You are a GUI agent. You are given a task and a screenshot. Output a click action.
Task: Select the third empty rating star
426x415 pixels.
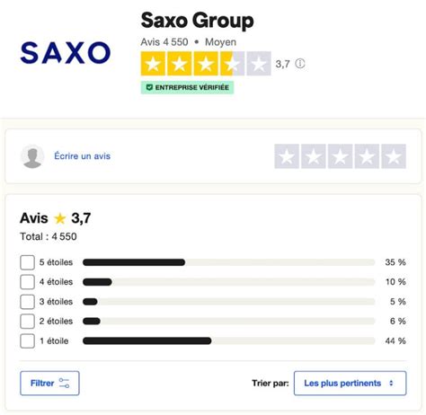pos(340,156)
